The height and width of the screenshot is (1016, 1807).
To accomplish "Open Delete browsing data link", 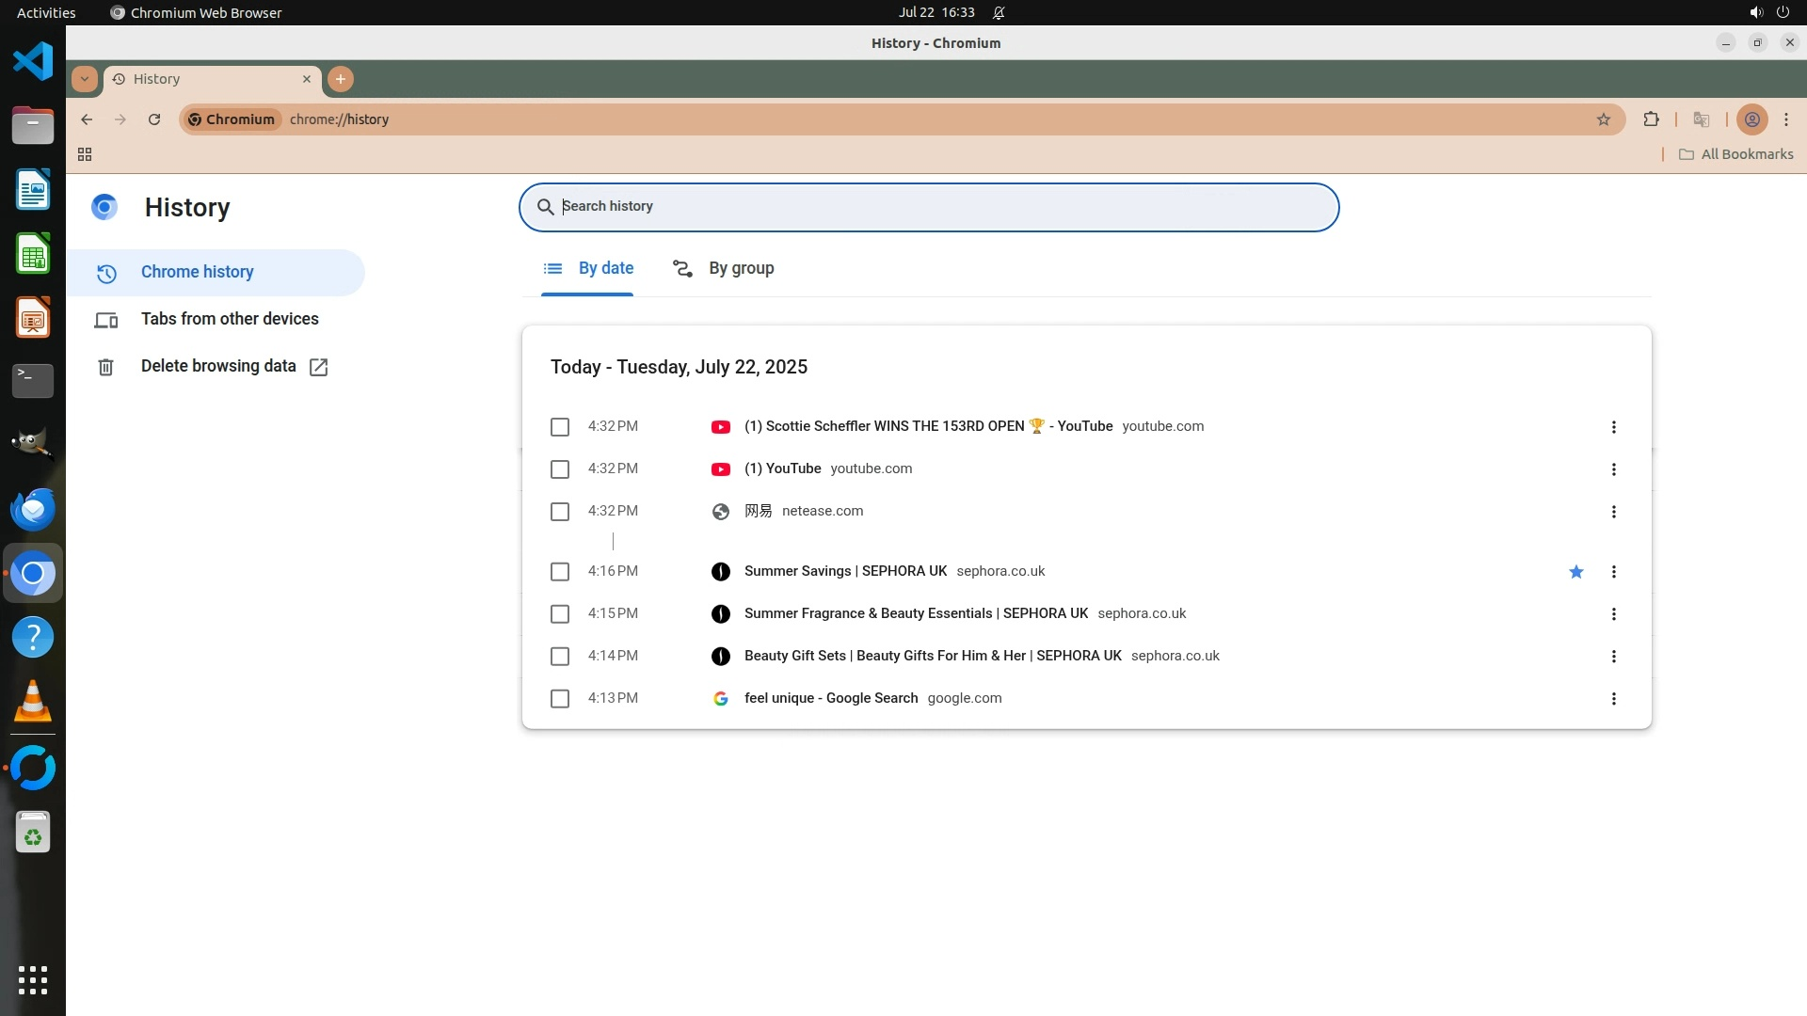I will click(x=218, y=366).
